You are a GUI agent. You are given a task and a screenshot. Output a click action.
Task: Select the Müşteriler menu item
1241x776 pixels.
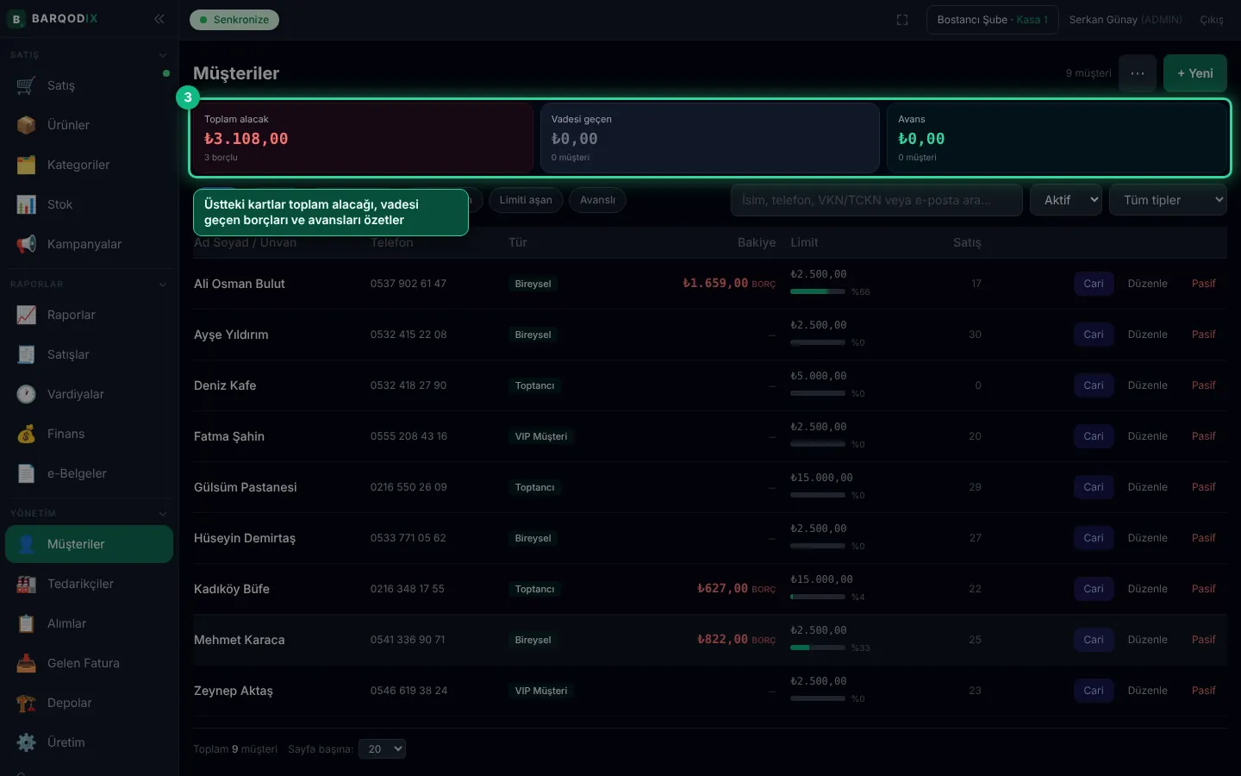[x=89, y=544]
